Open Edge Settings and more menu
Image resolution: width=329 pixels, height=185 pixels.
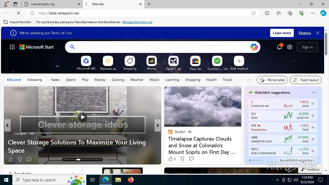point(313,13)
